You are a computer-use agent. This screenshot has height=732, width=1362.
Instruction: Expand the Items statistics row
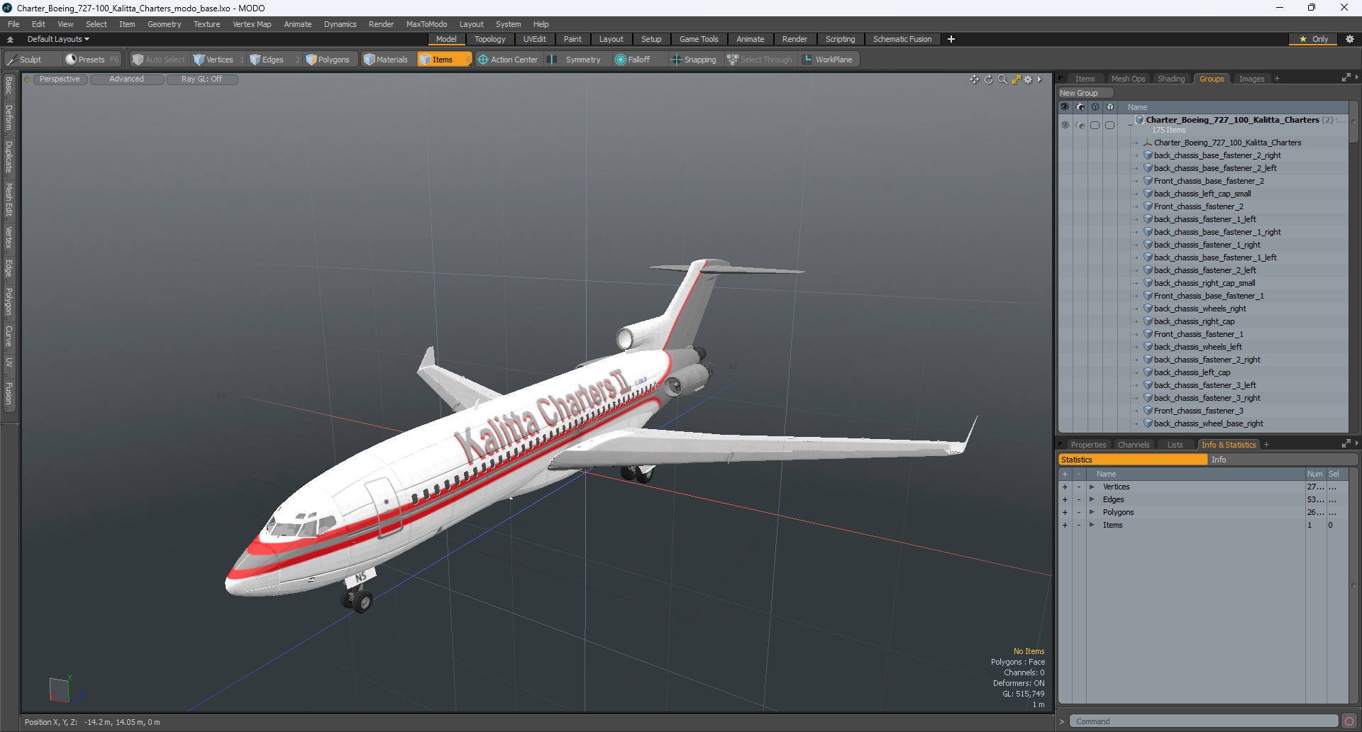(1092, 525)
